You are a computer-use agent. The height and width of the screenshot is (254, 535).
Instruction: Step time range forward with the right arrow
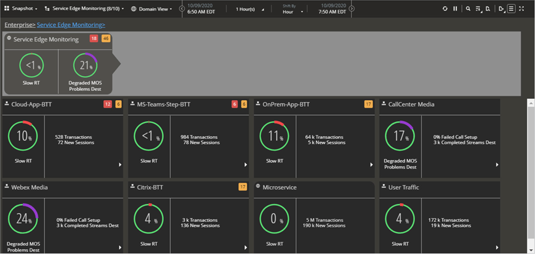tap(351, 9)
